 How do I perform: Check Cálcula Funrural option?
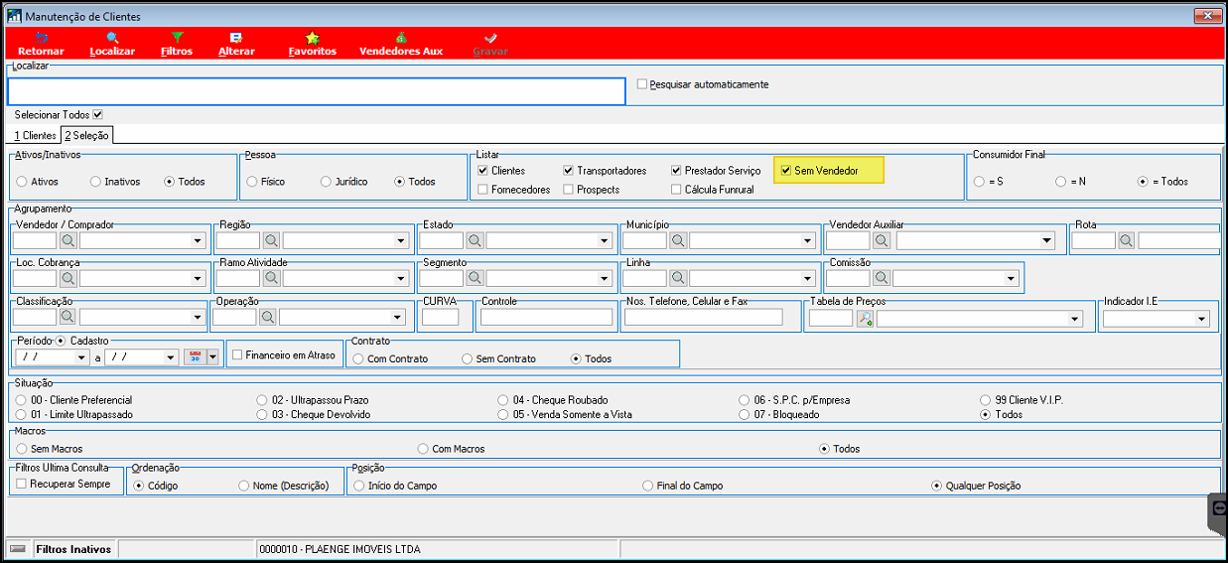click(676, 190)
